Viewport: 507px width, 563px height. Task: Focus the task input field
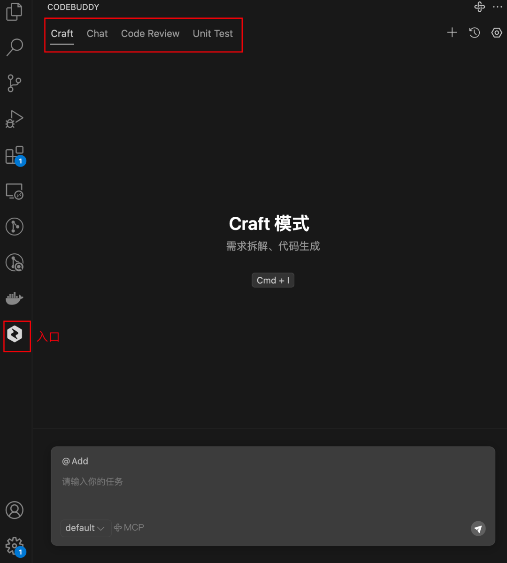pyautogui.click(x=273, y=482)
